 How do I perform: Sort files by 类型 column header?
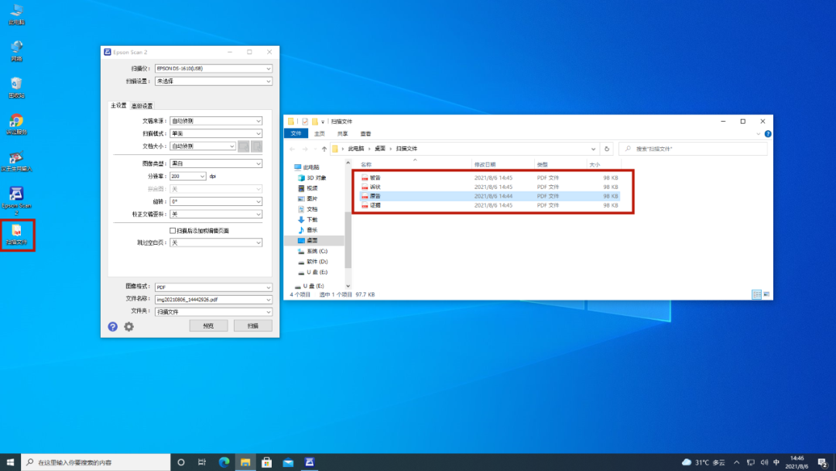click(560, 164)
